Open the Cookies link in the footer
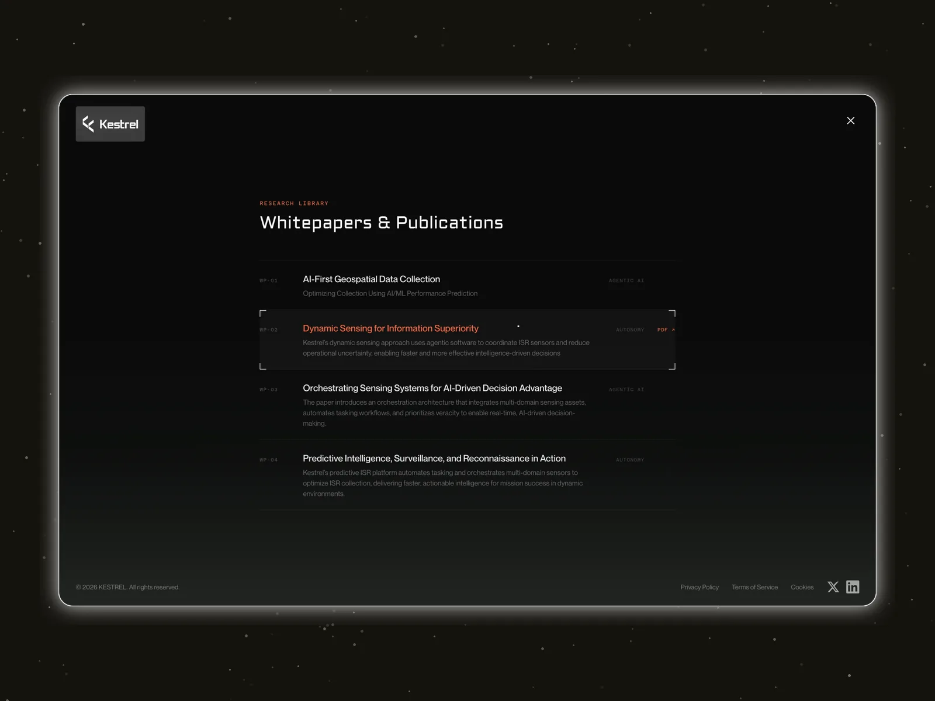The height and width of the screenshot is (701, 935). (802, 587)
